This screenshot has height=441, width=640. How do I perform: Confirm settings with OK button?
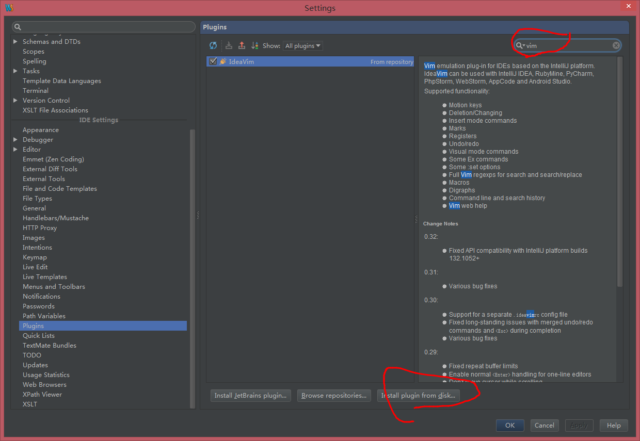tap(510, 426)
